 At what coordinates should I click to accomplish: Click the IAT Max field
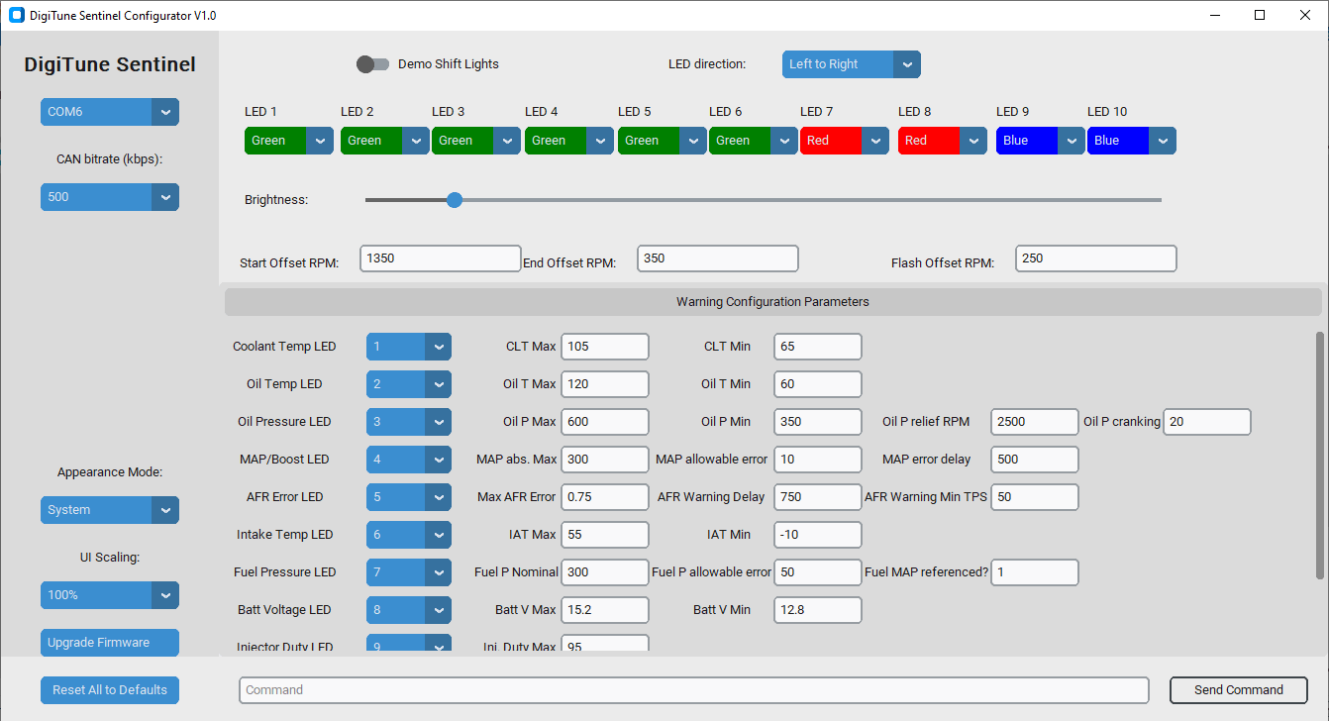click(605, 535)
